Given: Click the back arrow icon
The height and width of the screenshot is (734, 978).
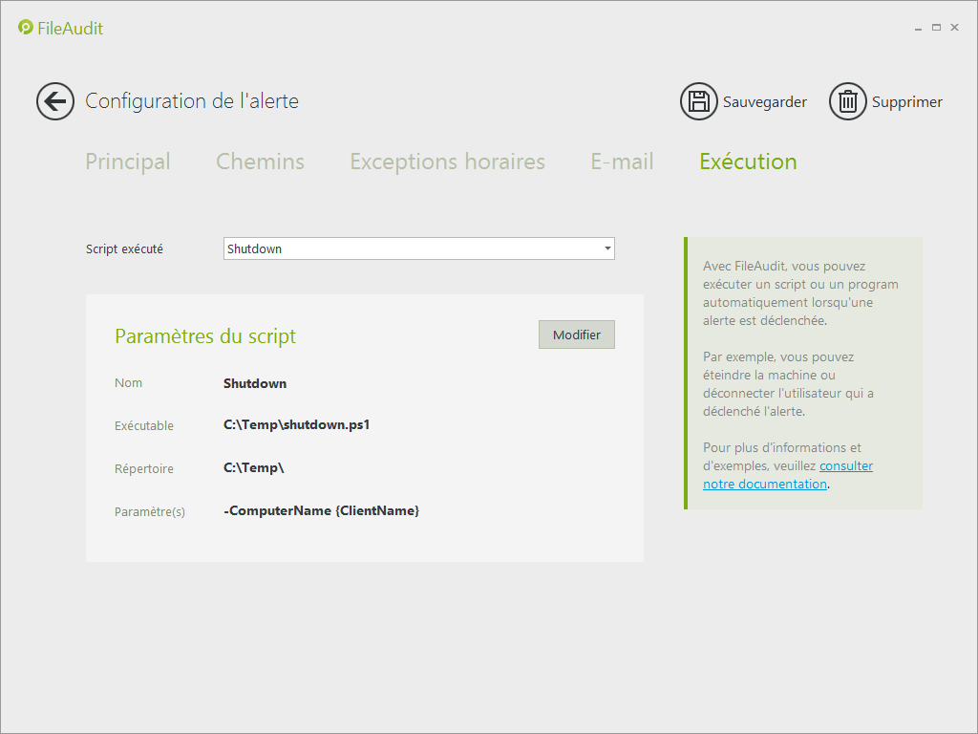Looking at the screenshot, I should point(55,101).
